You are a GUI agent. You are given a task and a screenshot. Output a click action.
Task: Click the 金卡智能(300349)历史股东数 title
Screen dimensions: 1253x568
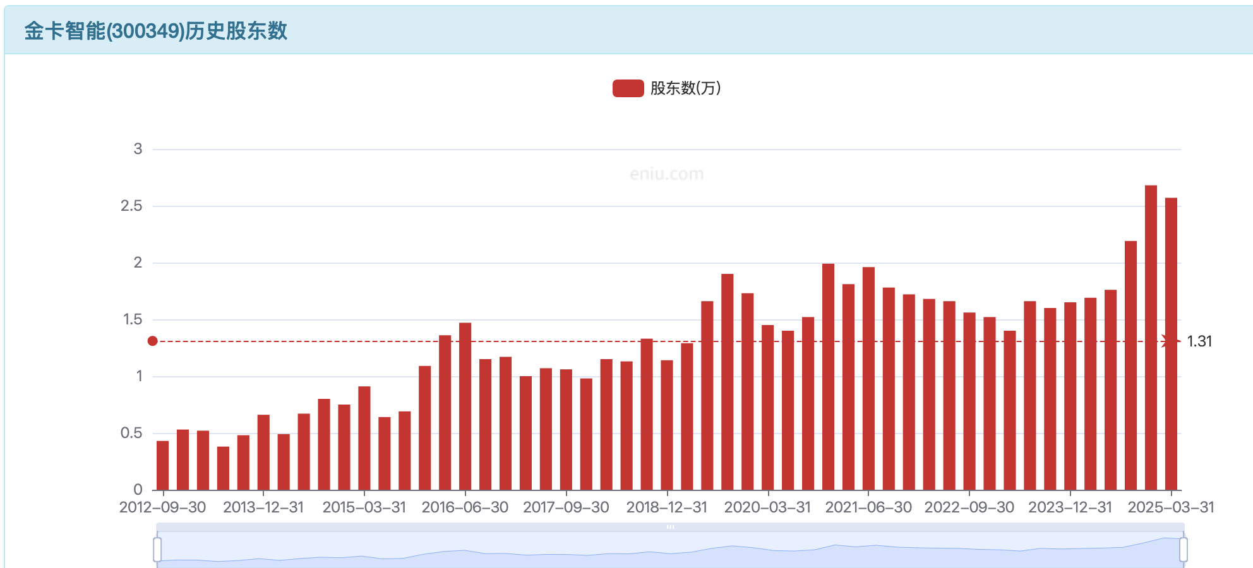point(156,31)
